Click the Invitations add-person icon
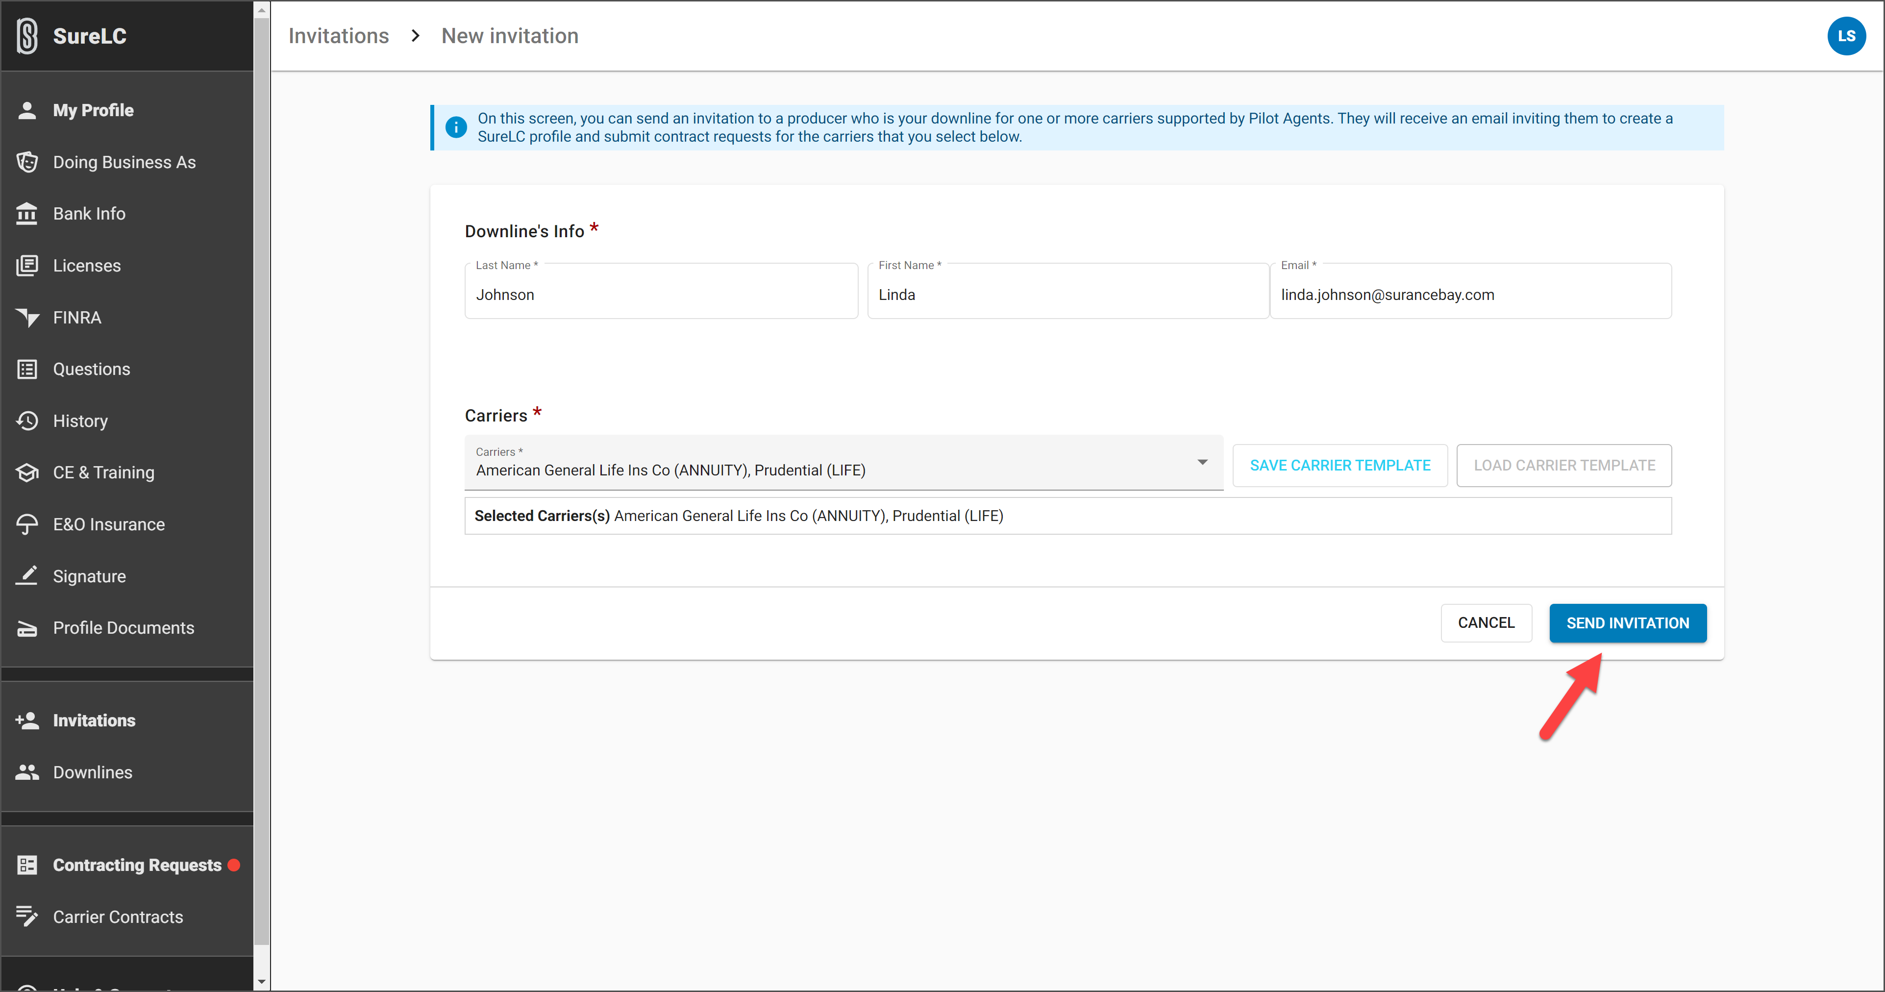The height and width of the screenshot is (992, 1885). point(27,720)
